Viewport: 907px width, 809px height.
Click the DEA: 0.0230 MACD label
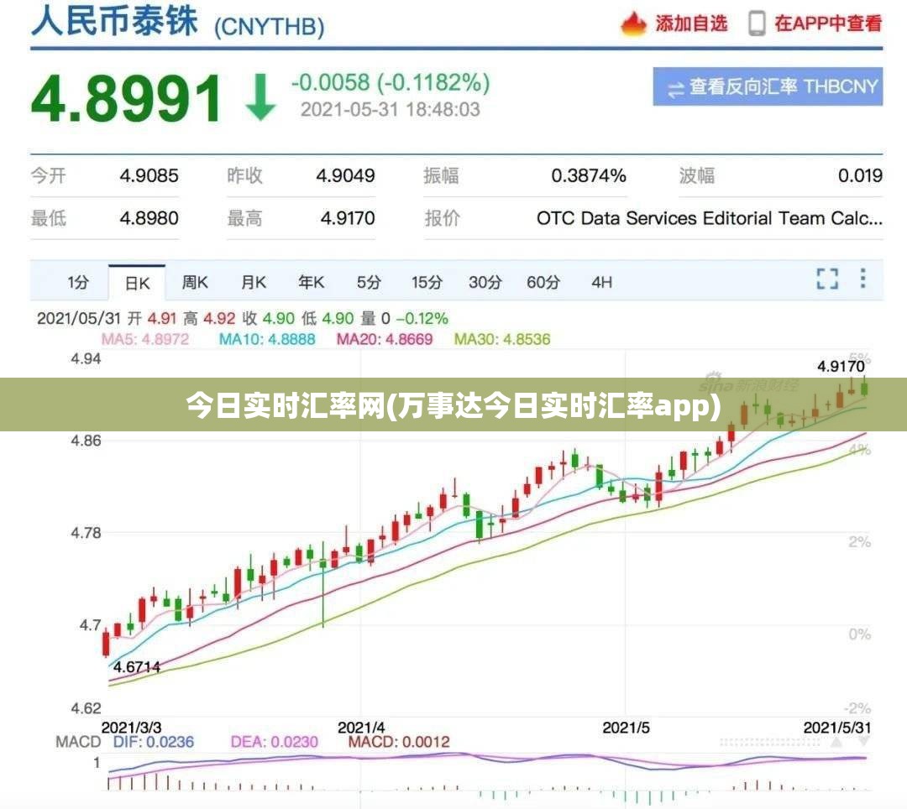coord(274,742)
